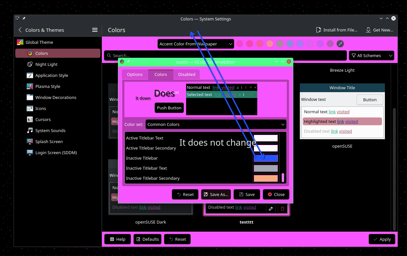Click Defaults button in System Settings

pos(147,239)
